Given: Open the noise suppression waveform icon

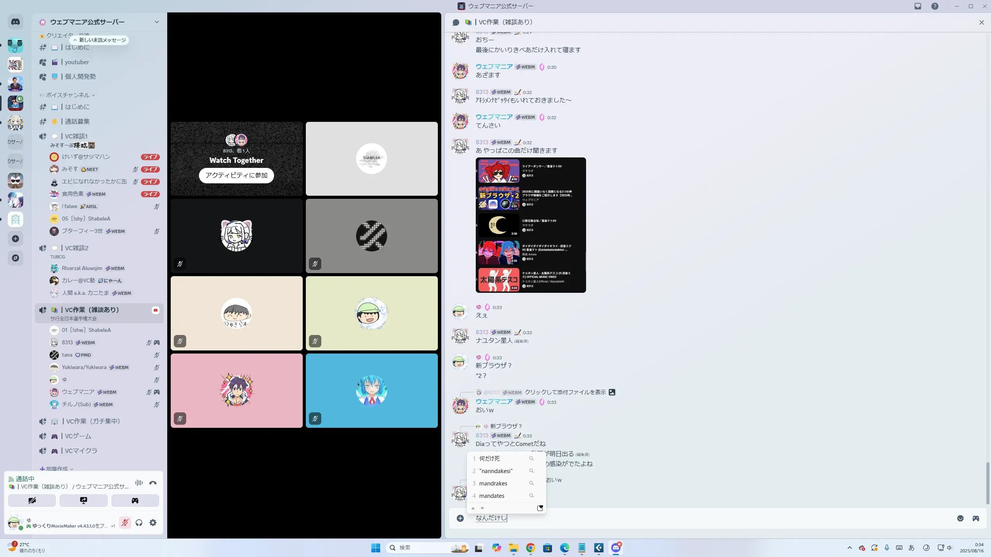Looking at the screenshot, I should (139, 483).
